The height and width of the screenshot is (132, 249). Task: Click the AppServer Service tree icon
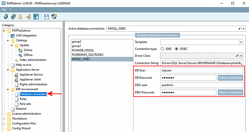pos(16,75)
